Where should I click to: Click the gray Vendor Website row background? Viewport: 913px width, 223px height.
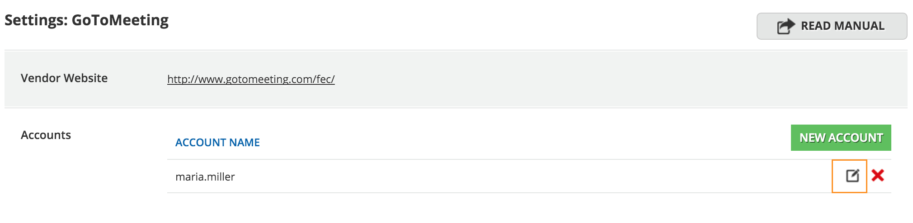tap(588, 79)
